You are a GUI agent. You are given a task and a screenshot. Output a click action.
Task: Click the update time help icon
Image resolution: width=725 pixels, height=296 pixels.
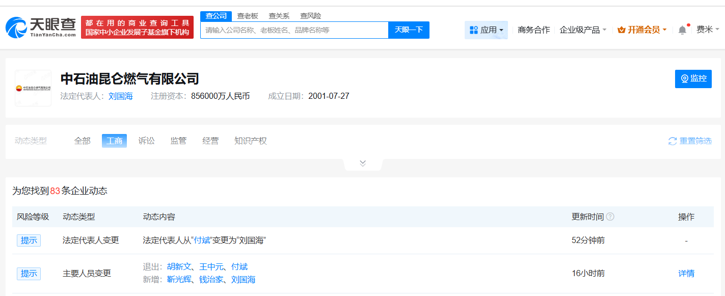point(610,217)
